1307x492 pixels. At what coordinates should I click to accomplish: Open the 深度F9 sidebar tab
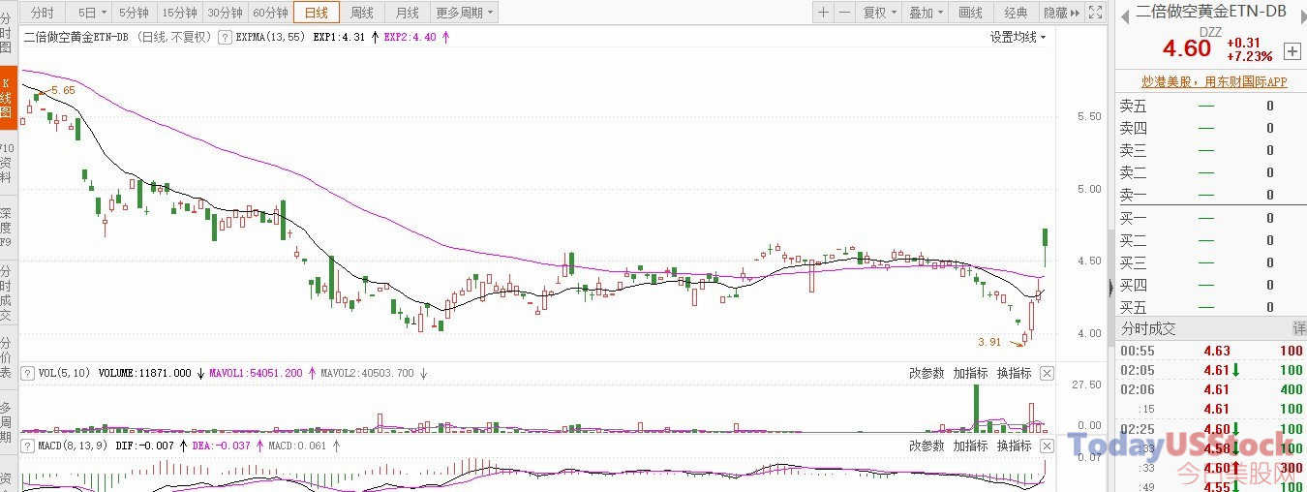pos(8,228)
